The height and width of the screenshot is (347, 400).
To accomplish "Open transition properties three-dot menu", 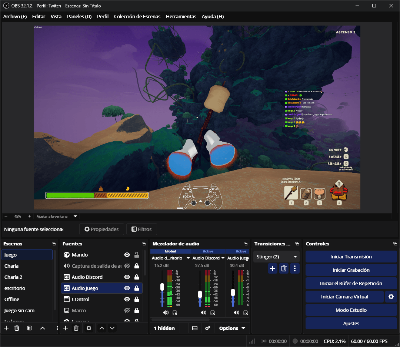I will point(295,268).
